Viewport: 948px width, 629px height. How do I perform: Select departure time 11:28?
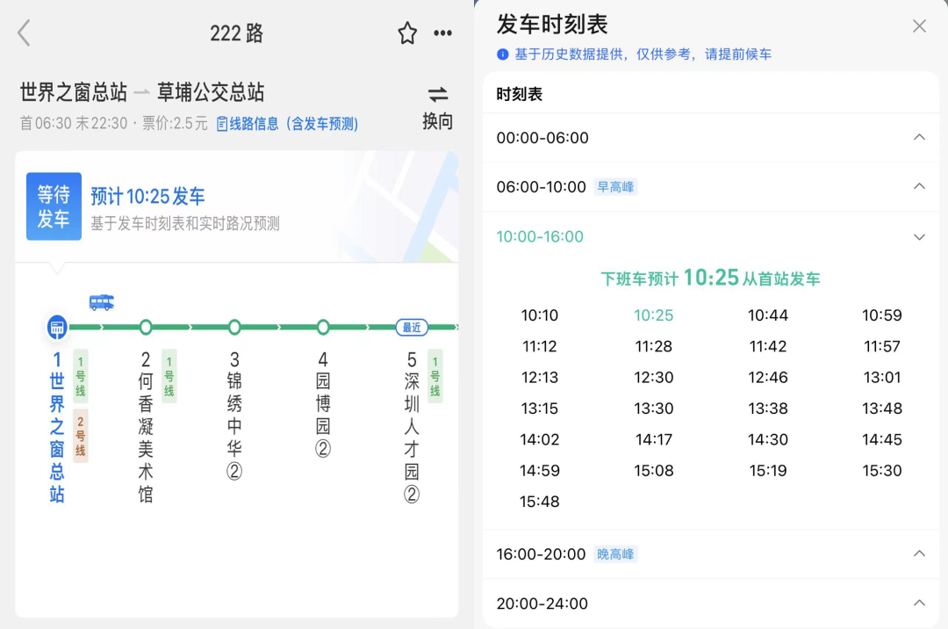pyautogui.click(x=654, y=346)
